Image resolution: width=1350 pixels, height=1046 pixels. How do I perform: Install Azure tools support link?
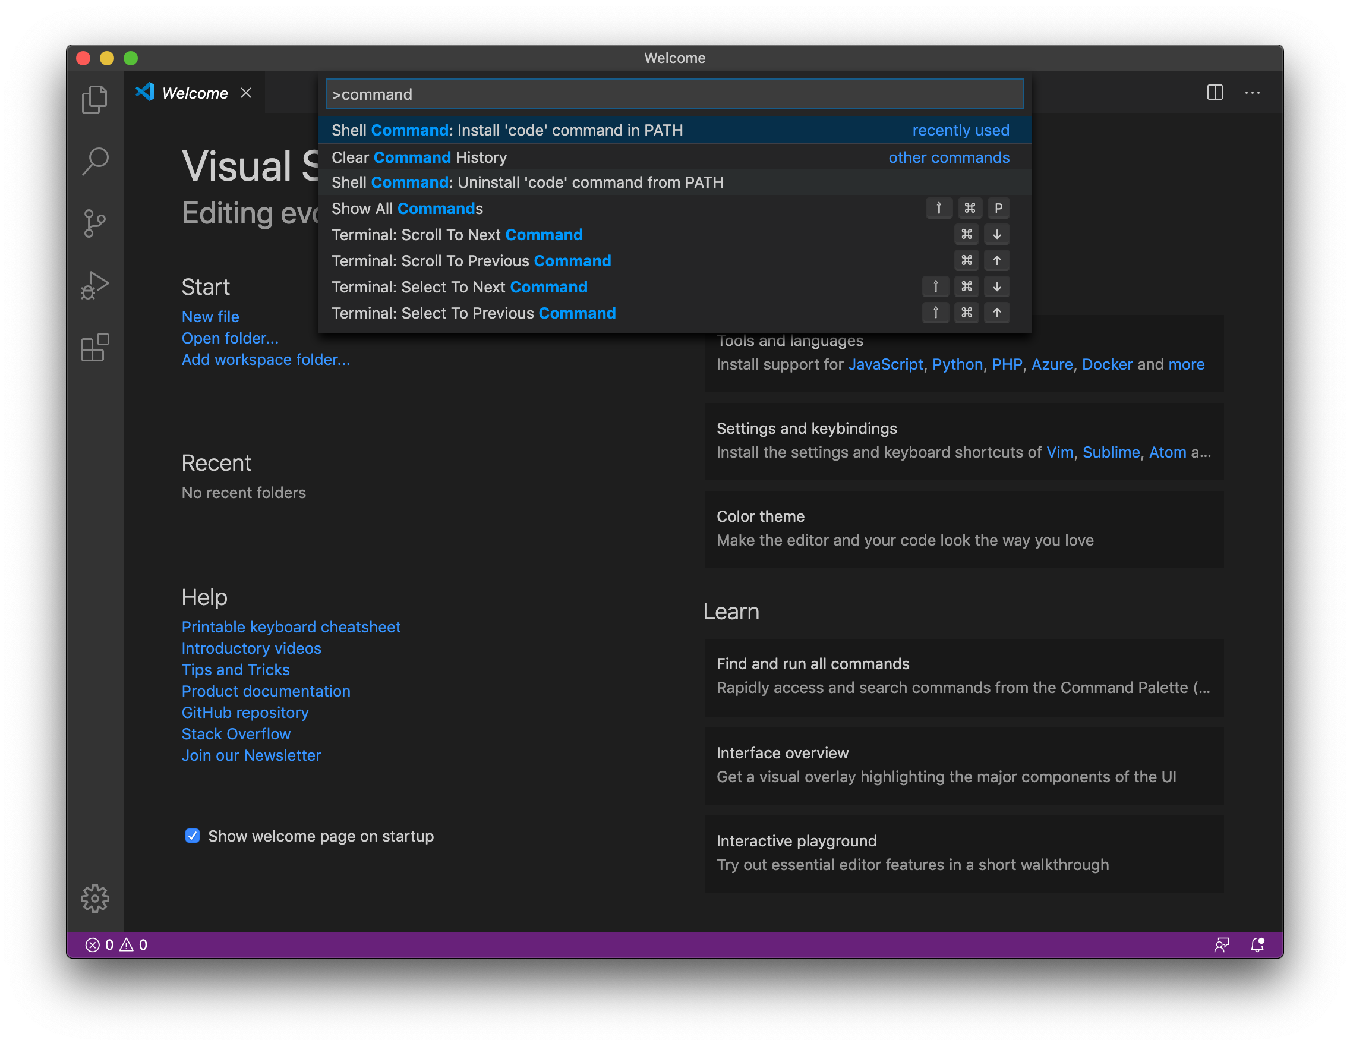tap(1052, 364)
